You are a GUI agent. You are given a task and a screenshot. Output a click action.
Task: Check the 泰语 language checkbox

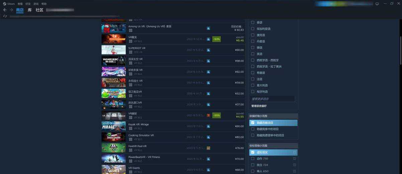pos(253,22)
